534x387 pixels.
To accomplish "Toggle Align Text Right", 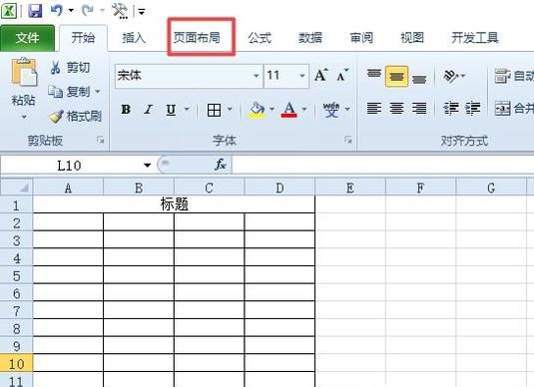I will [x=419, y=109].
